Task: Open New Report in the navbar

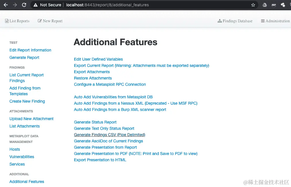Action: pos(50,21)
